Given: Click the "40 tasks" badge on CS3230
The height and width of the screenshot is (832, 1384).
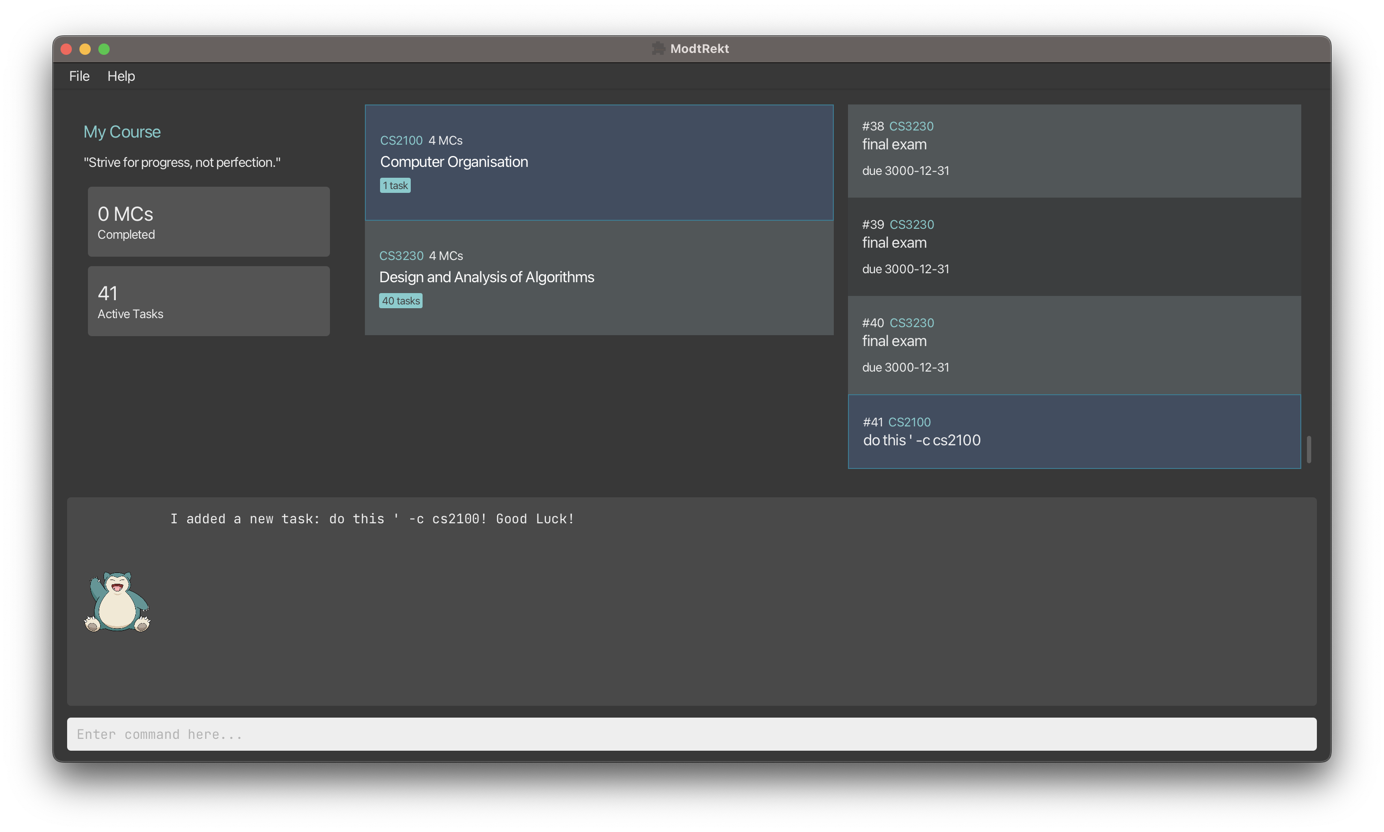Looking at the screenshot, I should click(x=400, y=301).
